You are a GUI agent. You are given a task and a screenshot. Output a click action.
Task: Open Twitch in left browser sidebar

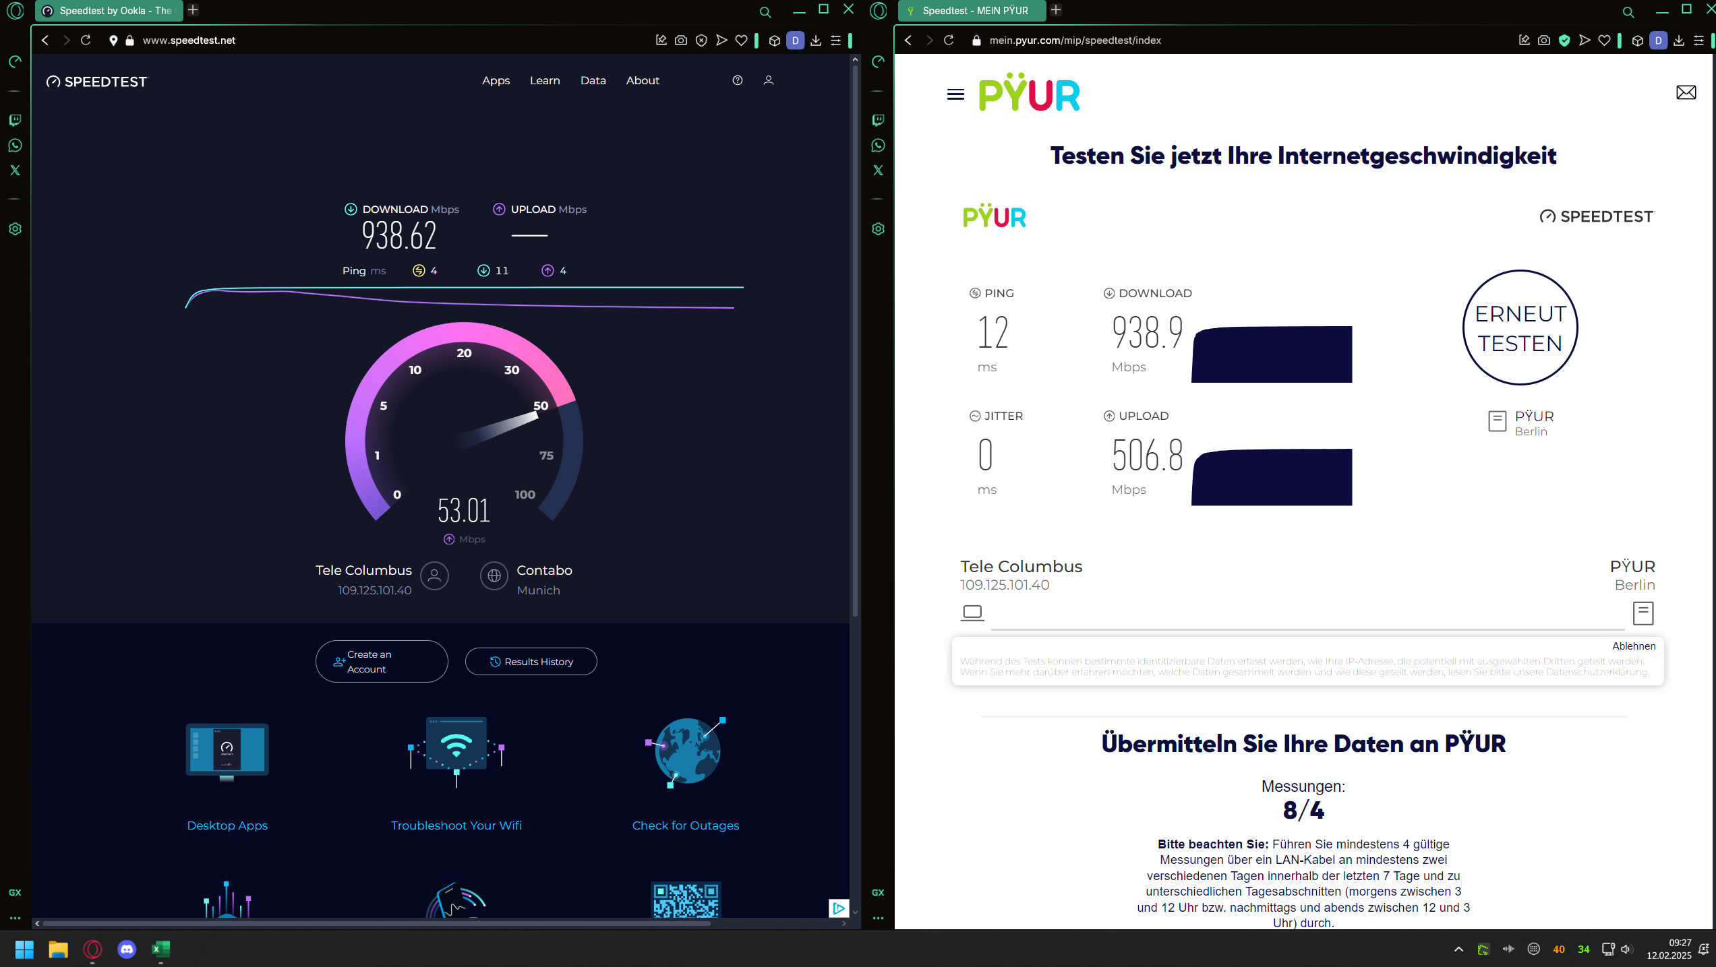tap(15, 120)
